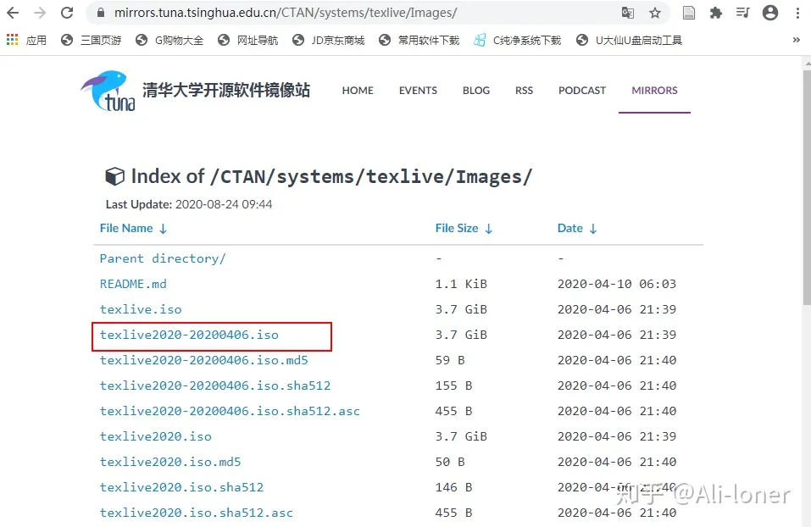Open the BLOG nav item

(476, 90)
